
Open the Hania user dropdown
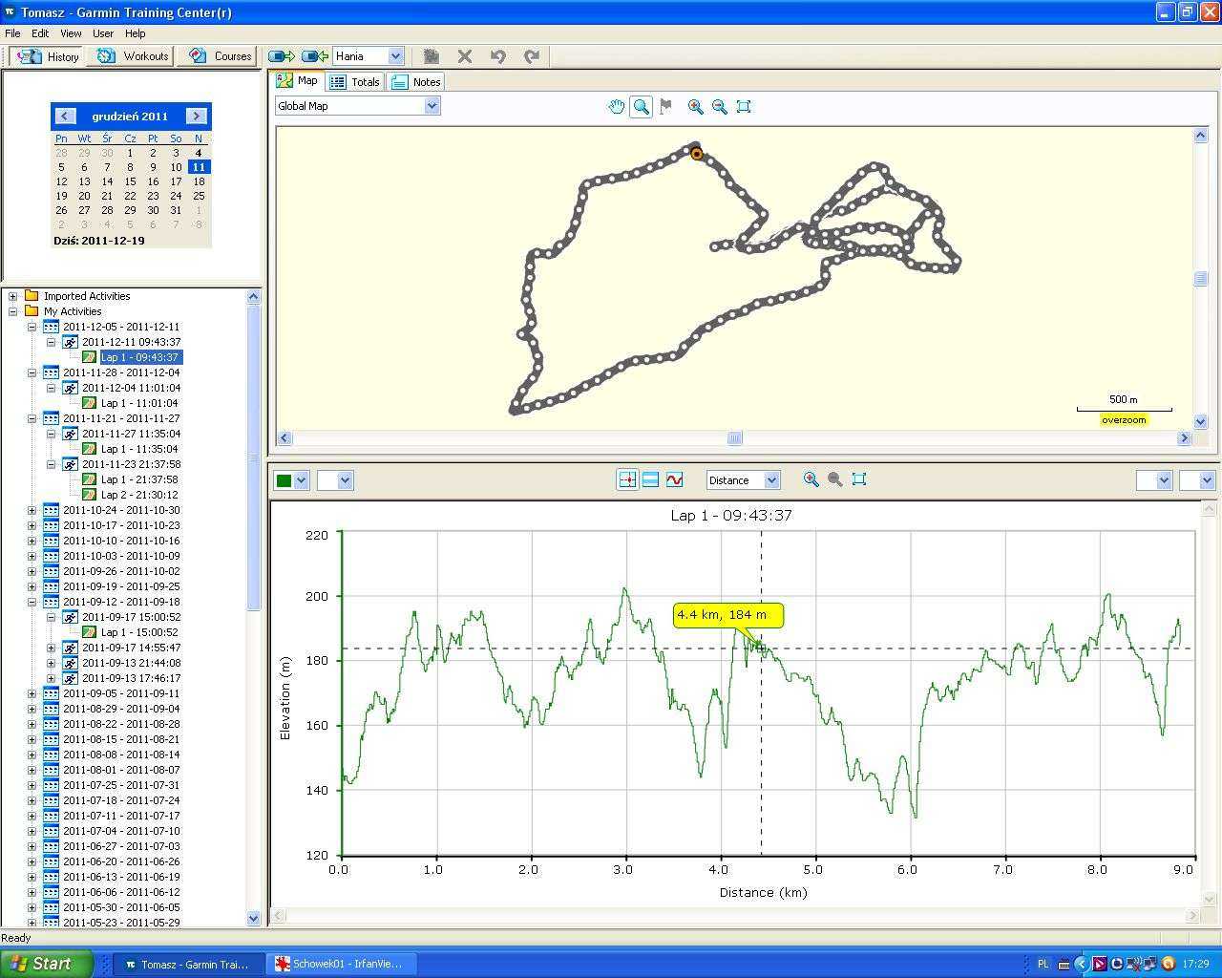[x=395, y=56]
